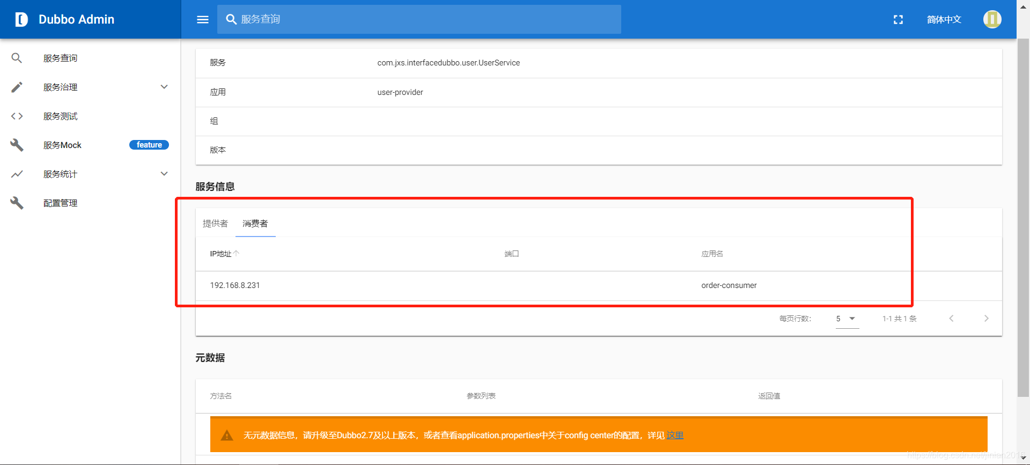1030x465 pixels.
Task: Go to previous page of consumers
Action: [951, 318]
